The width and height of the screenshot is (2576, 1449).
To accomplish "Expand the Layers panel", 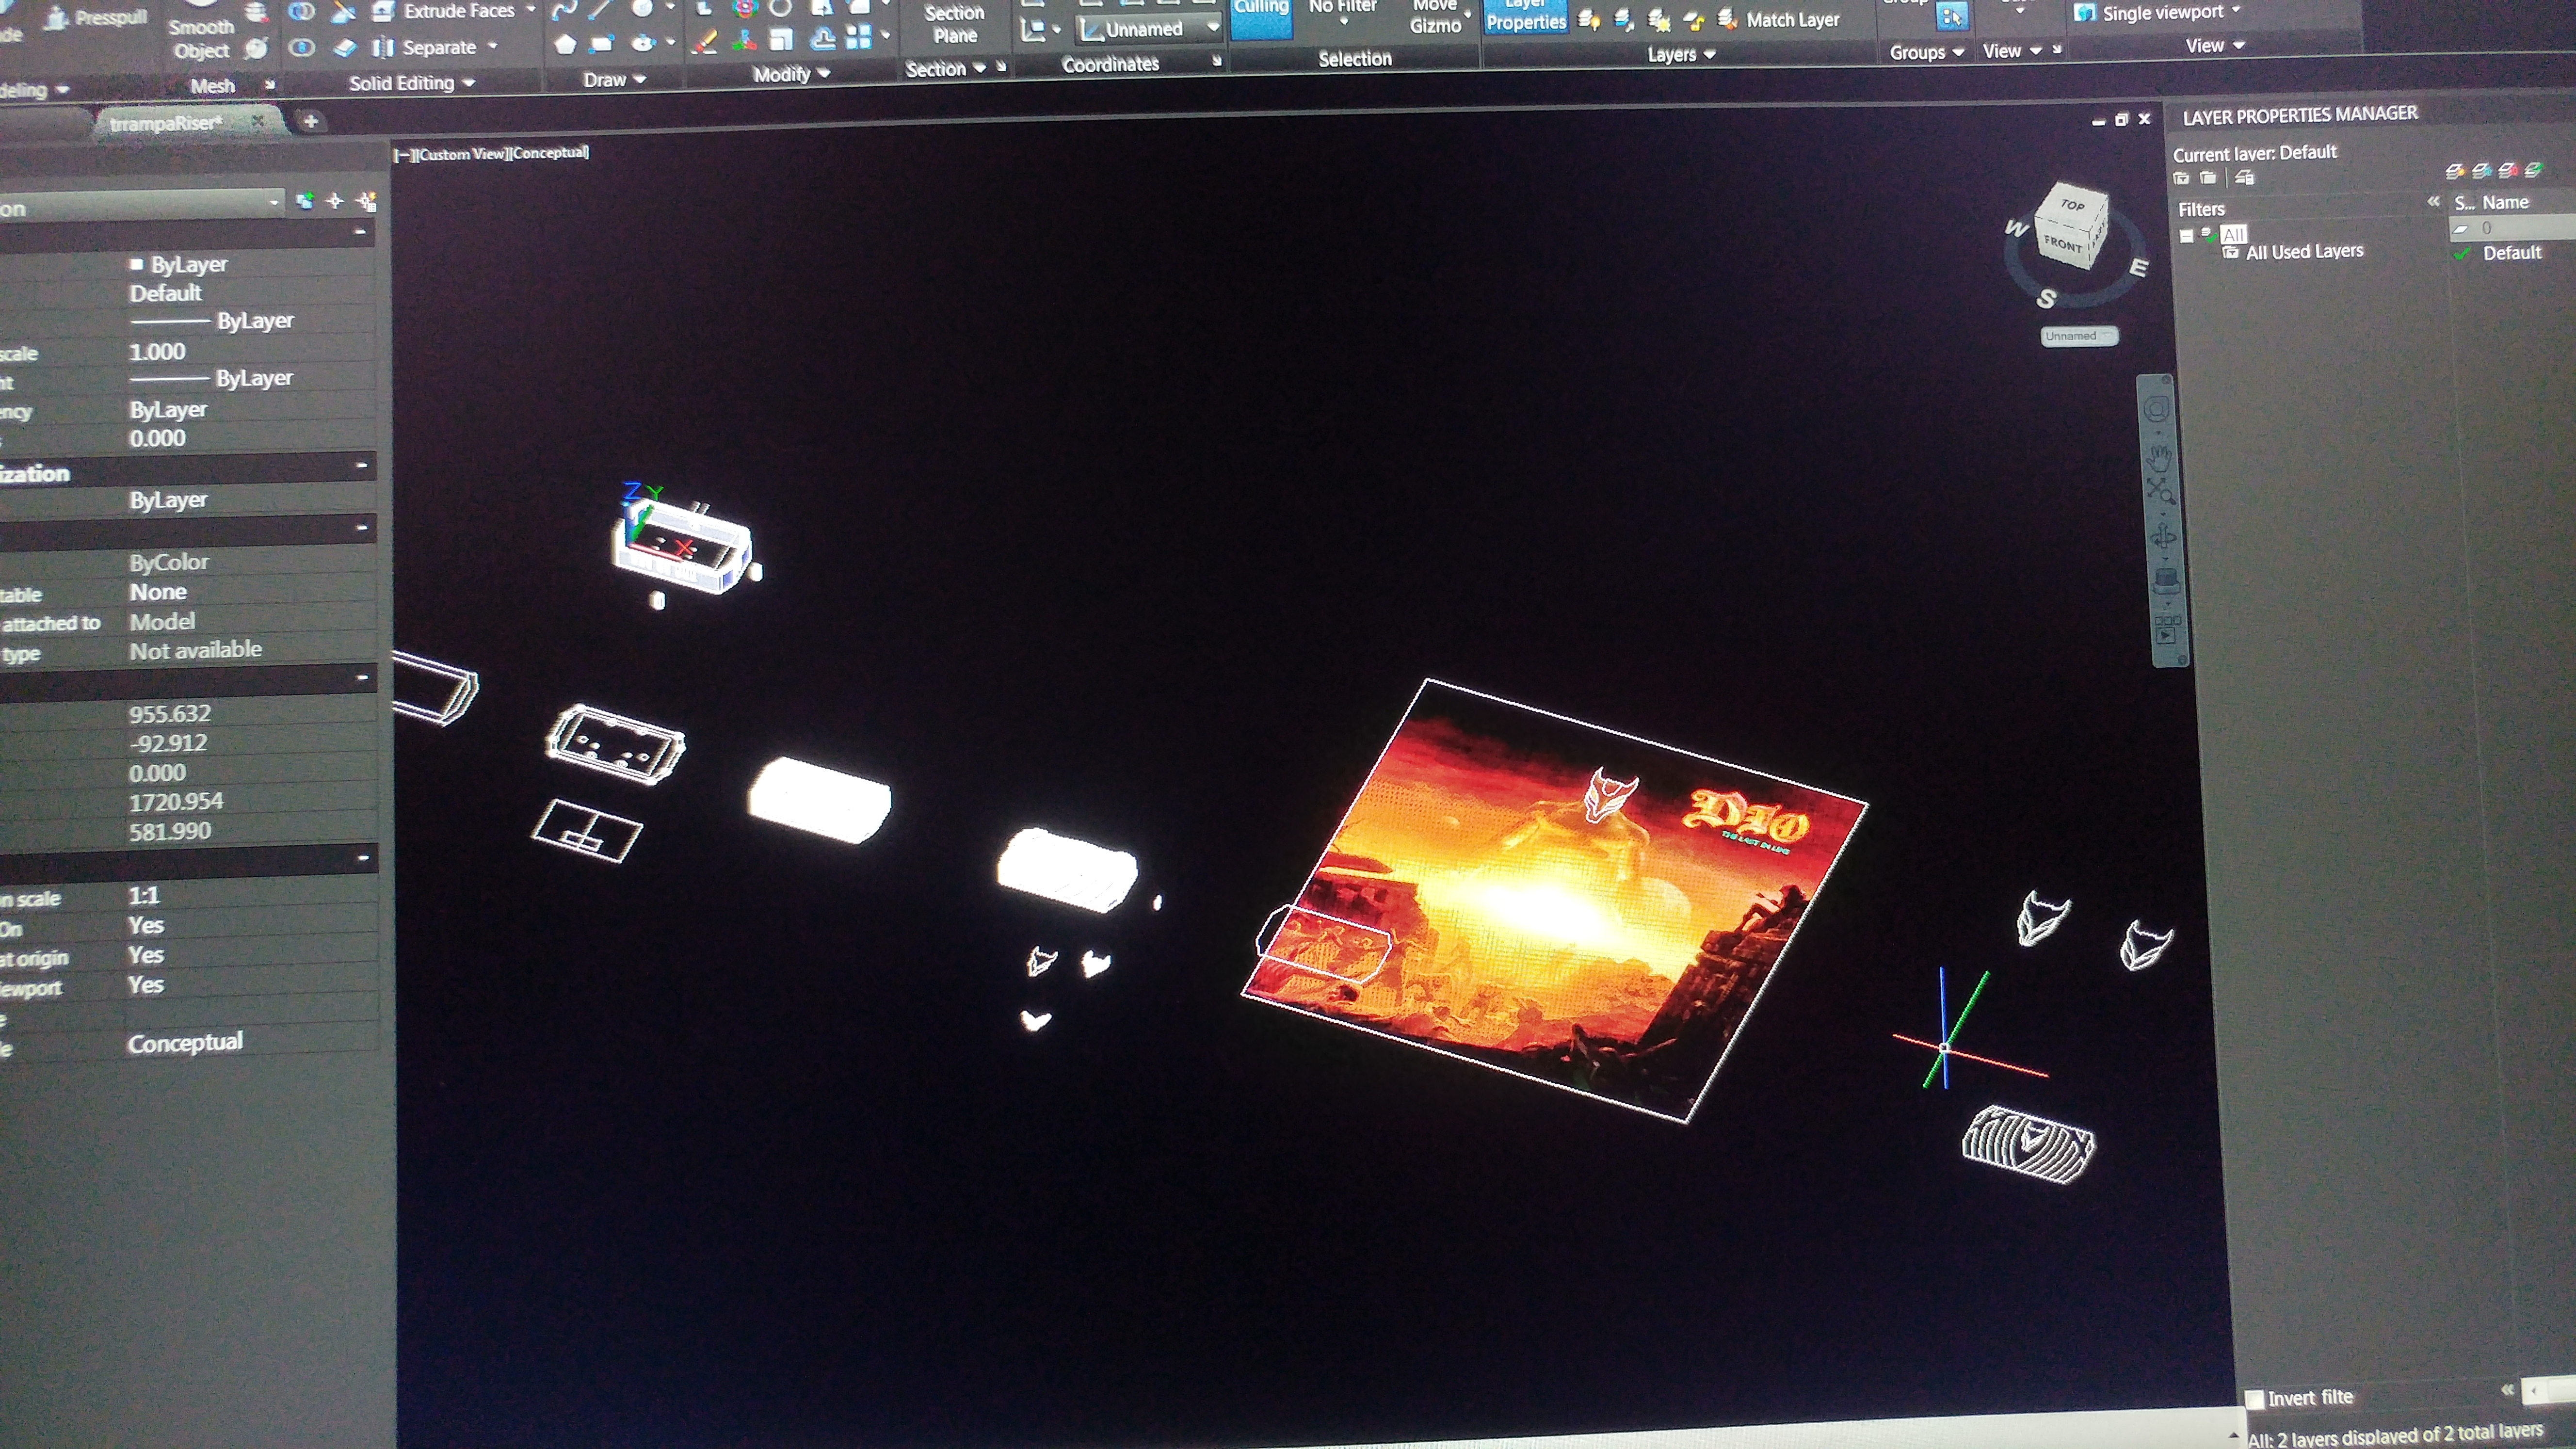I will point(1681,55).
